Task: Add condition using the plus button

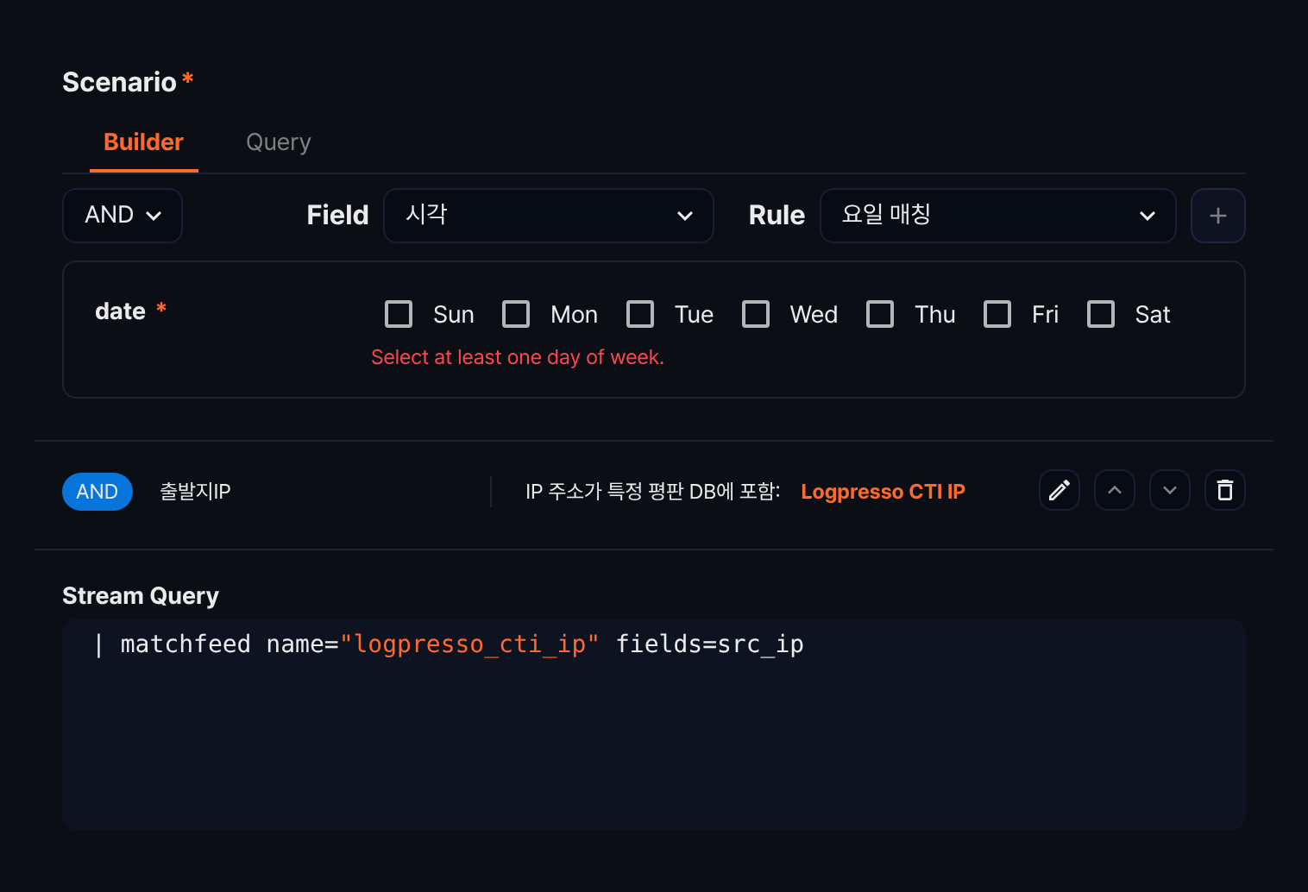Action: pyautogui.click(x=1217, y=216)
